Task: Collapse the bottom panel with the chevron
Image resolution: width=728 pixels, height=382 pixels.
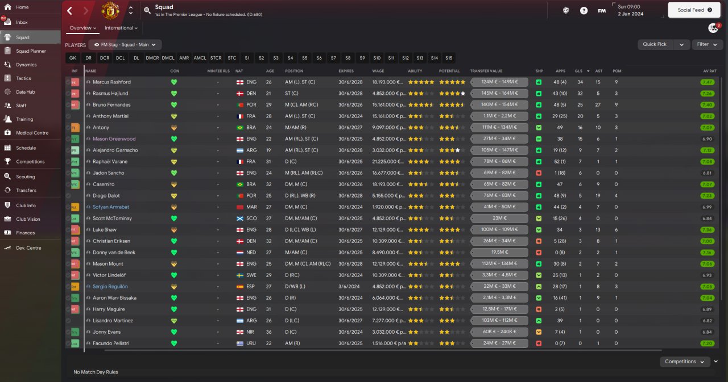Action: tap(716, 362)
